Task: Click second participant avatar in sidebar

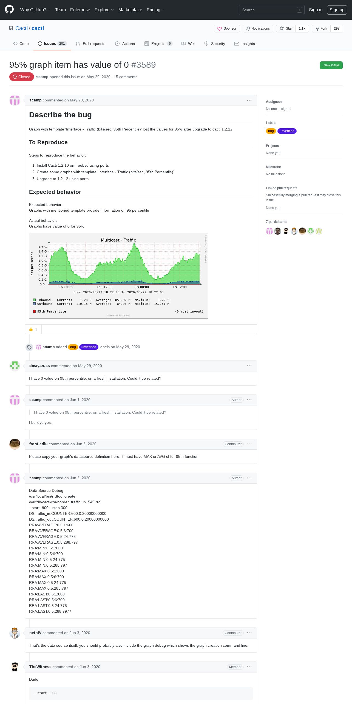Action: click(x=278, y=231)
